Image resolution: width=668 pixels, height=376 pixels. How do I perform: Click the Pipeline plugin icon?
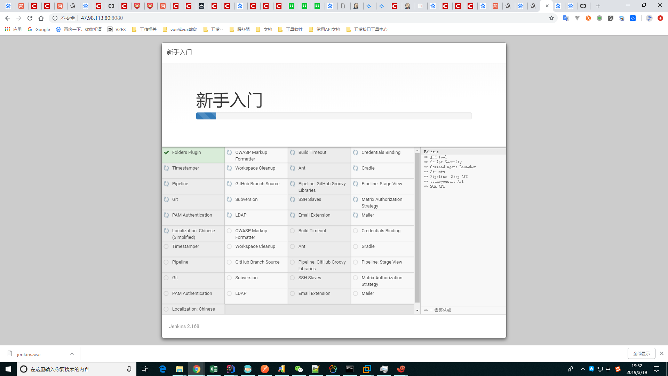coord(167,183)
